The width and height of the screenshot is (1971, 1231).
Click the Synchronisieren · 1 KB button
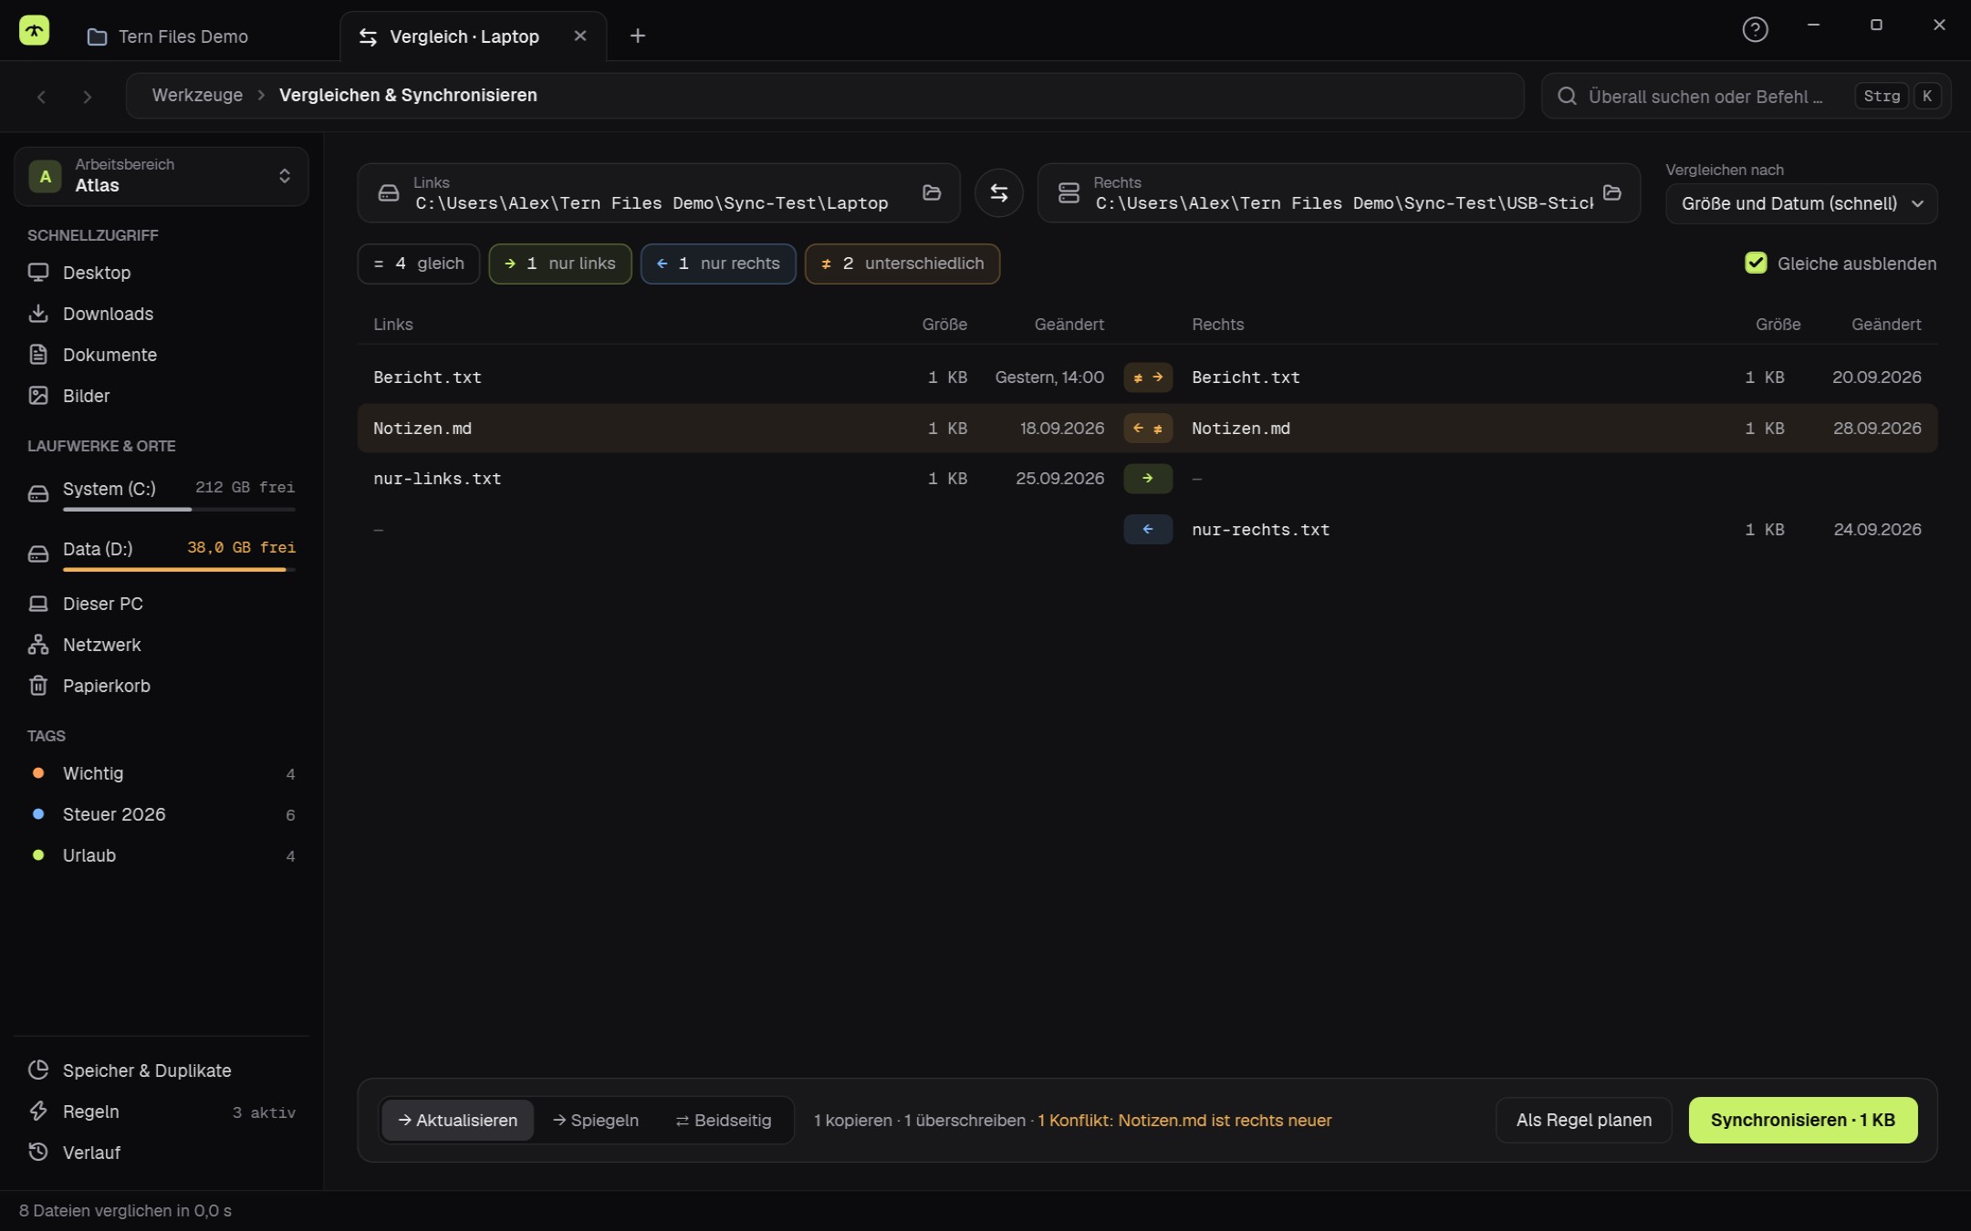pyautogui.click(x=1803, y=1121)
